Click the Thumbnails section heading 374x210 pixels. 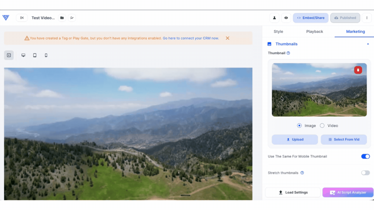coord(286,44)
